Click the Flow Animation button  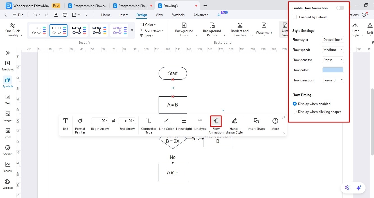(216, 125)
